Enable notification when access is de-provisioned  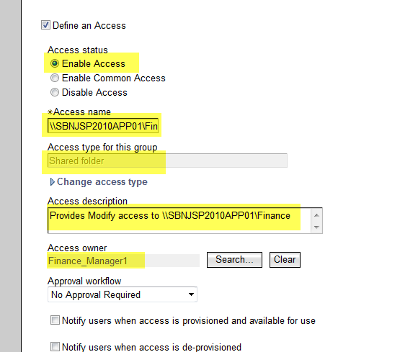(55, 347)
